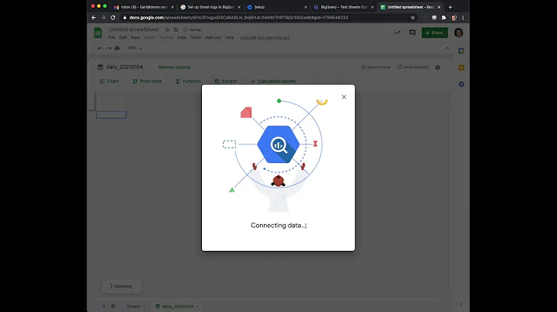Go back in browser
The image size is (557, 312).
(x=94, y=17)
